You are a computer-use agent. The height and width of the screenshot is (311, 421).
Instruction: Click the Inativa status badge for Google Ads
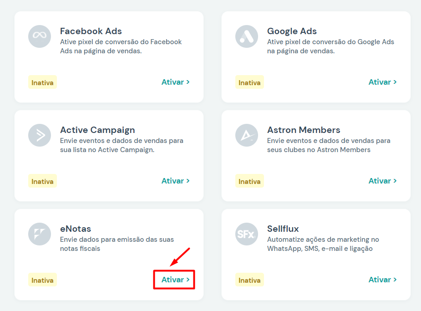[249, 82]
